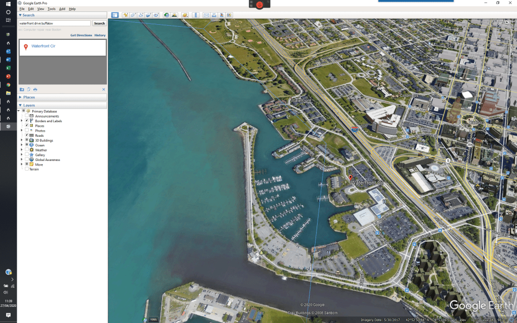This screenshot has width=517, height=323.
Task: Click the Email toolbar icon
Action: (x=206, y=15)
